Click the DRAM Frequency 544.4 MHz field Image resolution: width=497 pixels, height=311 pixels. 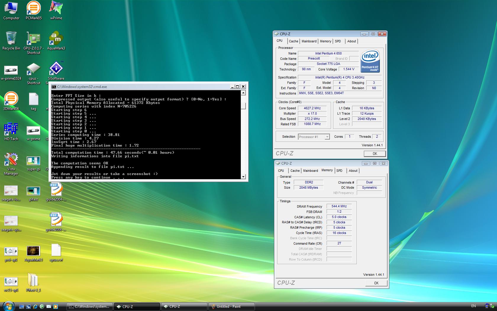[339, 206]
